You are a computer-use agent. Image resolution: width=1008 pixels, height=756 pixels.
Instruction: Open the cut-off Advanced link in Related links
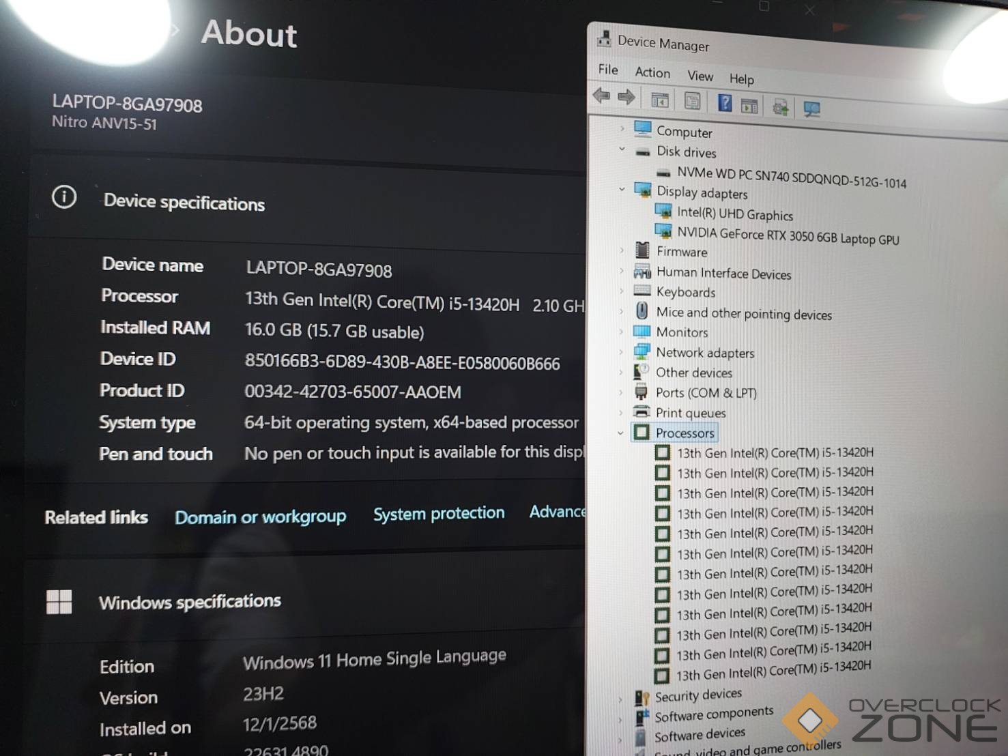(x=557, y=511)
